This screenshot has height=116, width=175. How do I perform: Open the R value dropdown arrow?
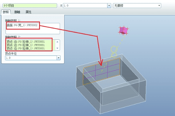pos(109,6)
